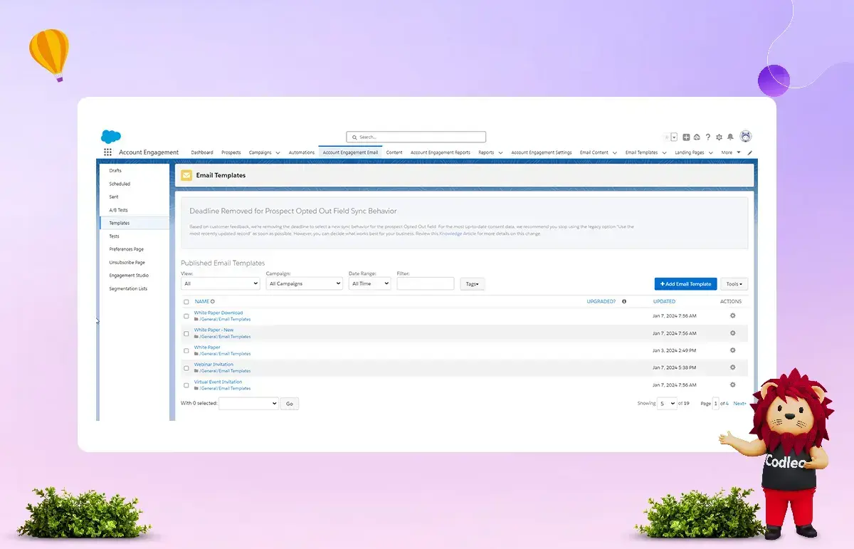The image size is (854, 549).
Task: Tick the select-all checkbox in table header
Action: (186, 302)
